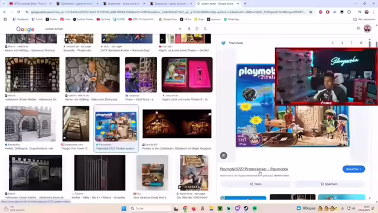Image resolution: width=378 pixels, height=213 pixels.
Task: Click the blue Besuchen button
Action: [354, 169]
